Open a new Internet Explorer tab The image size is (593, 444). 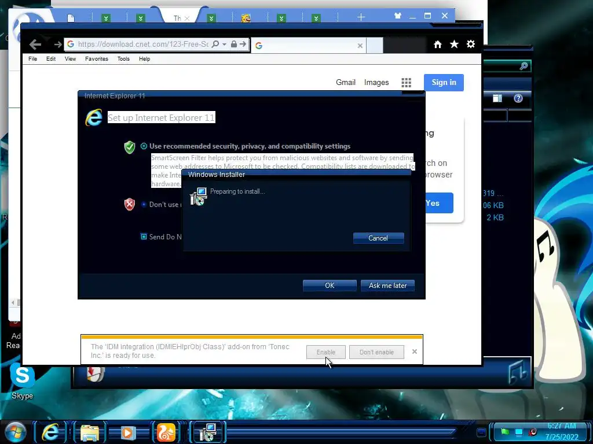point(375,45)
